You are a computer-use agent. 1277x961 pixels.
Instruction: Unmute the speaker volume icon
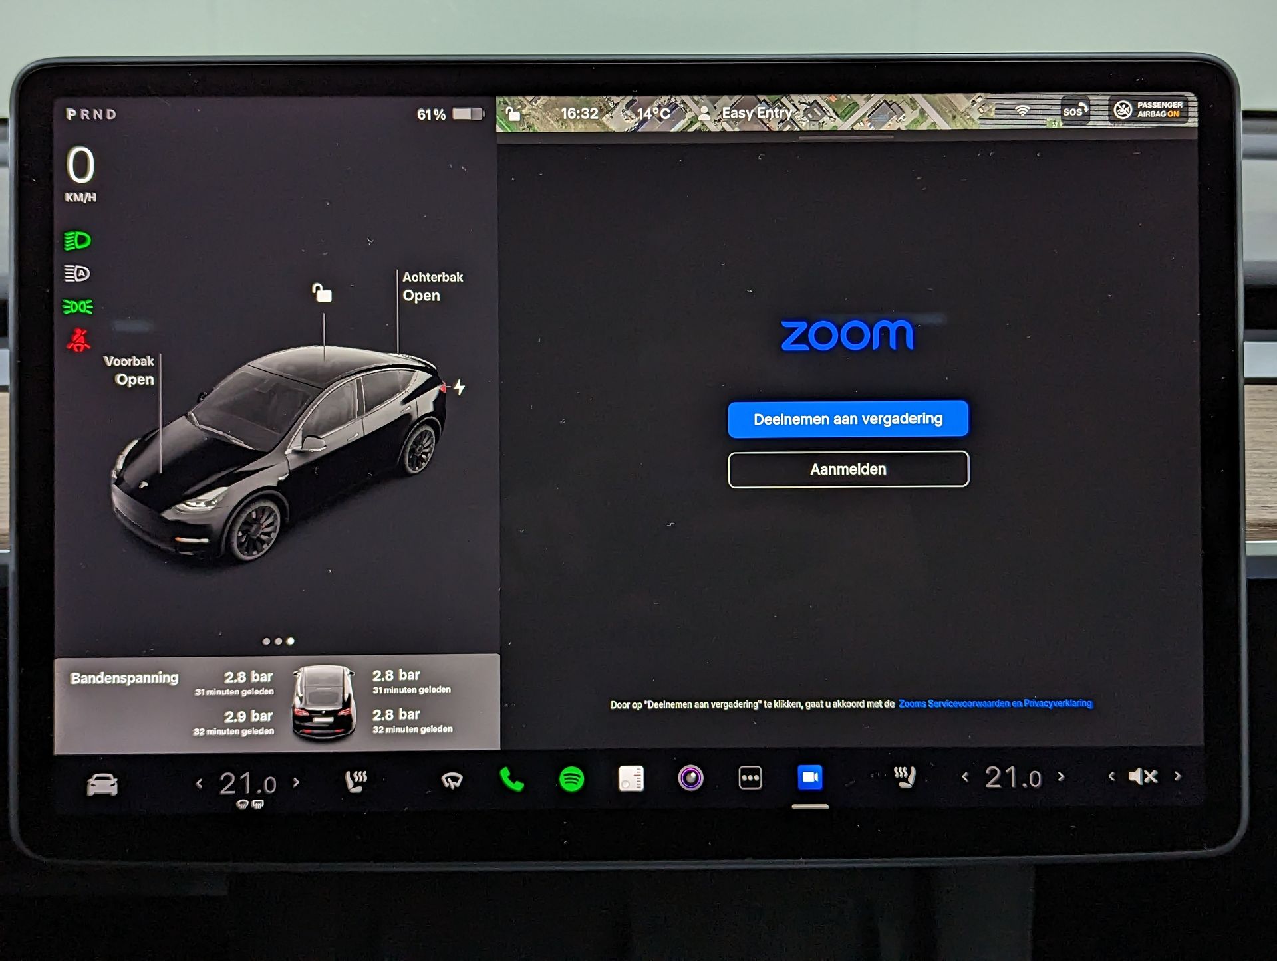pyautogui.click(x=1143, y=776)
